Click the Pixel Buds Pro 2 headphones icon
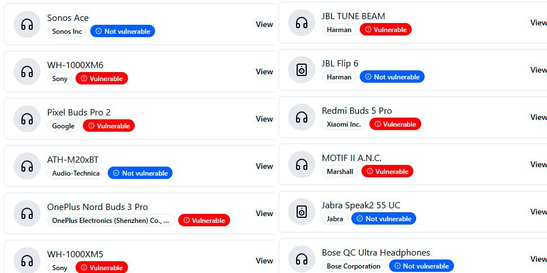This screenshot has width=547, height=273. click(27, 119)
